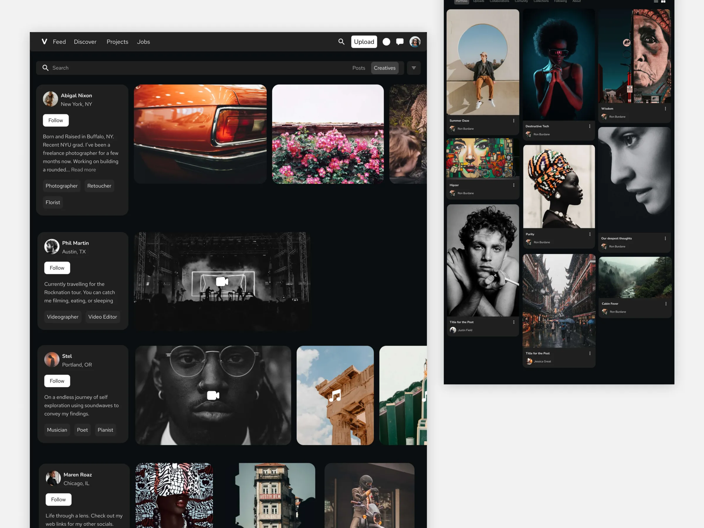The width and height of the screenshot is (704, 528).
Task: Click the music note icon on Stel's image
Action: 335,395
